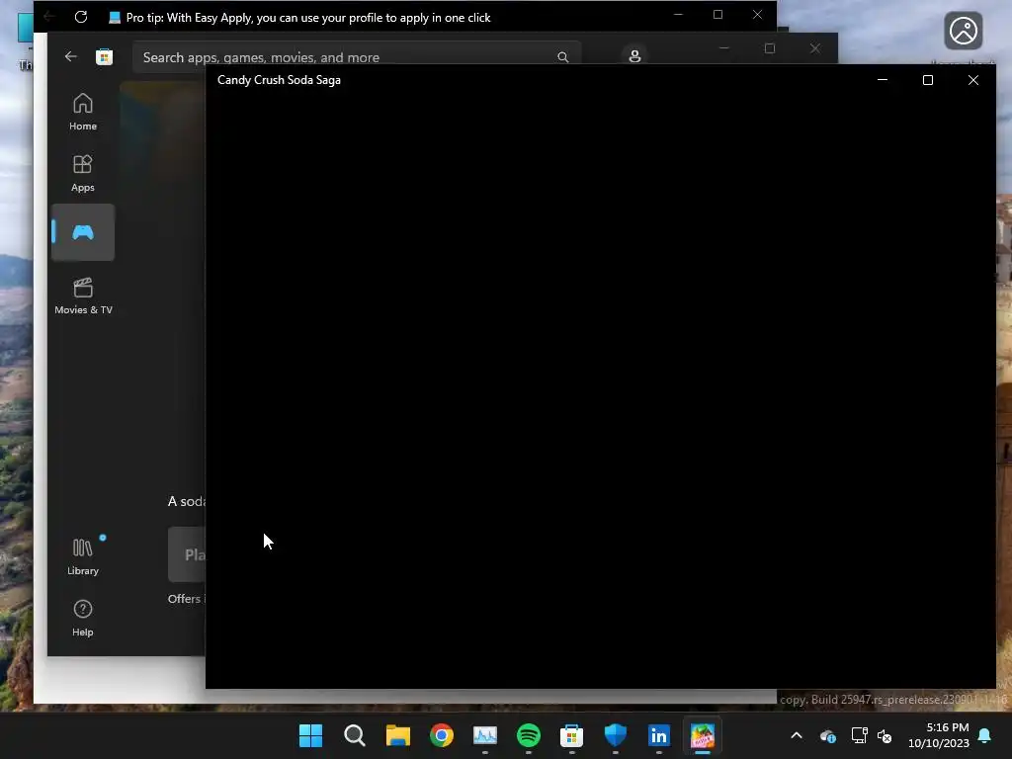
Task: Open the Store account profile icon
Action: click(634, 56)
